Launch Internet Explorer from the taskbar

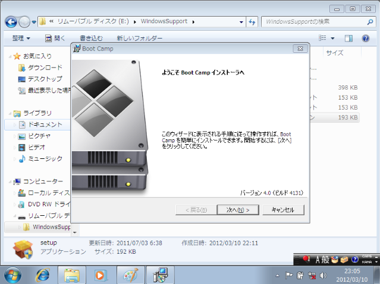[43, 275]
